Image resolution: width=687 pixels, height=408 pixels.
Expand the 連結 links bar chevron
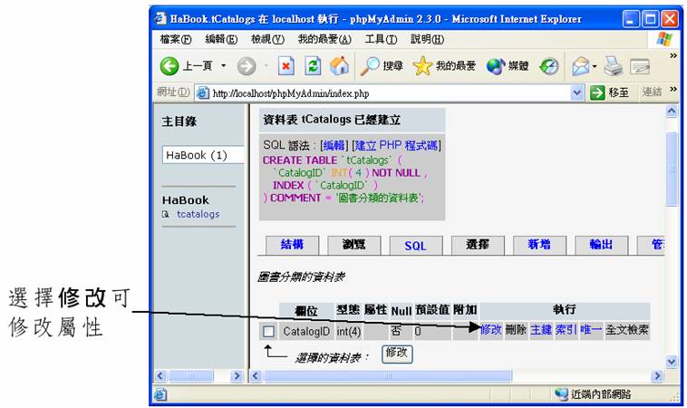coord(673,89)
